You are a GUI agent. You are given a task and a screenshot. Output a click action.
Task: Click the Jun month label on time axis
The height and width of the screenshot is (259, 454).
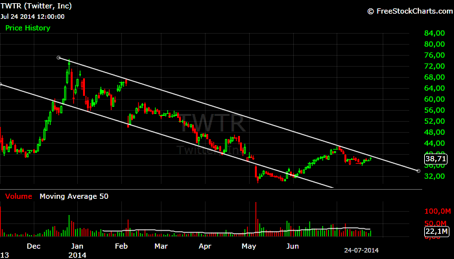tap(293, 246)
